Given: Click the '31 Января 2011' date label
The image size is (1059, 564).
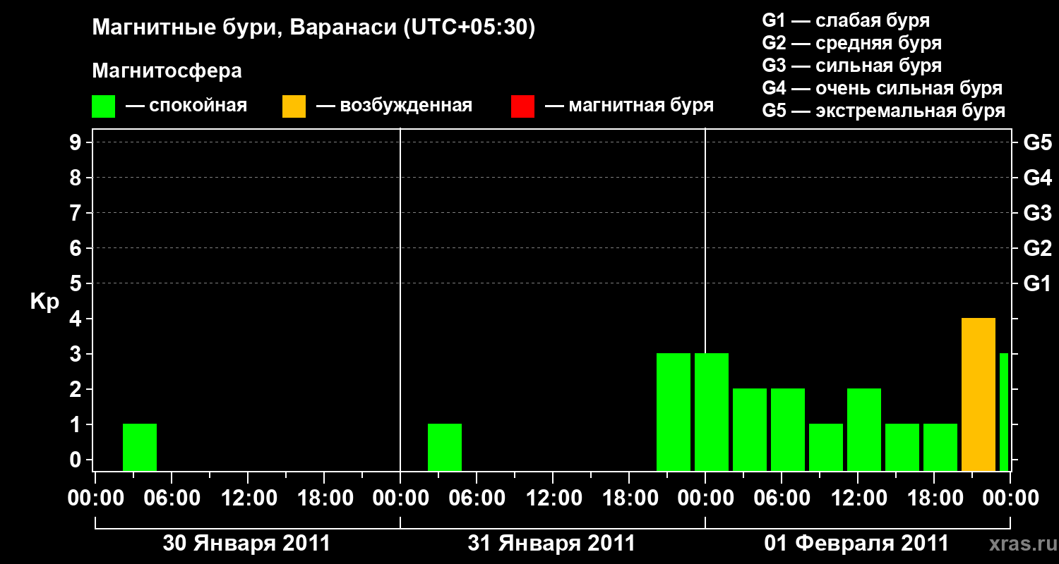Looking at the screenshot, I should [x=551, y=544].
